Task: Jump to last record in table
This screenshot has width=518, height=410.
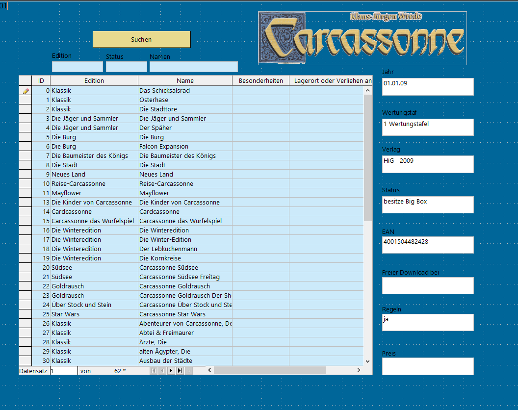Action: point(180,371)
